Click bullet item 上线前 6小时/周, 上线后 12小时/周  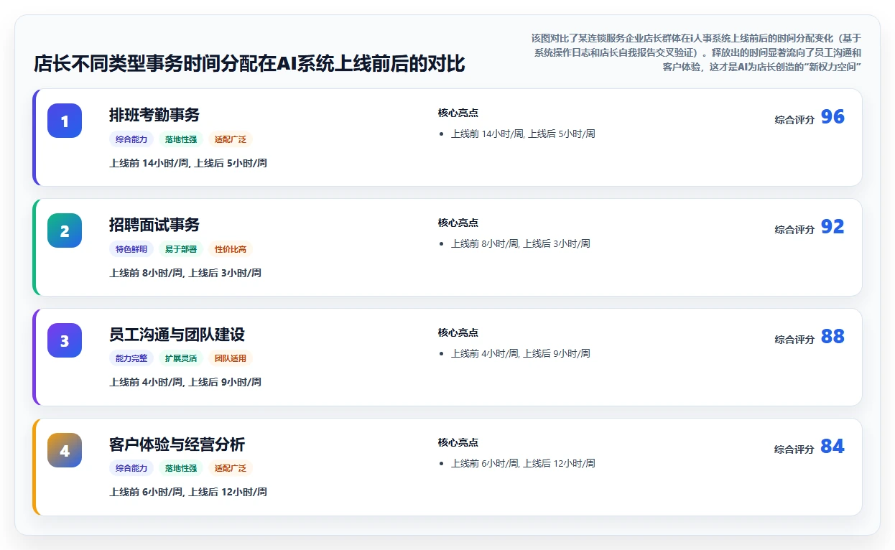point(523,463)
